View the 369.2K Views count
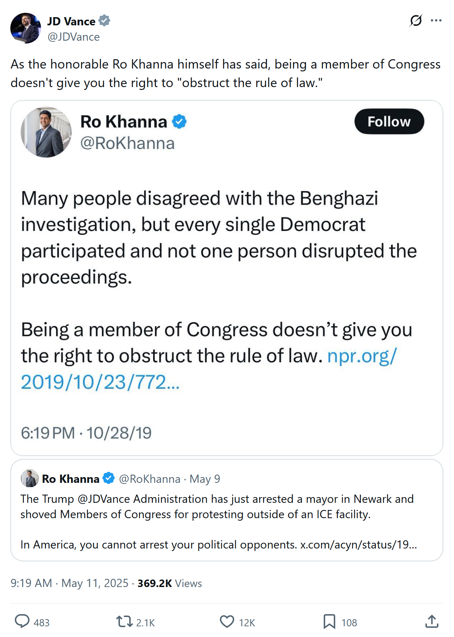 (170, 583)
